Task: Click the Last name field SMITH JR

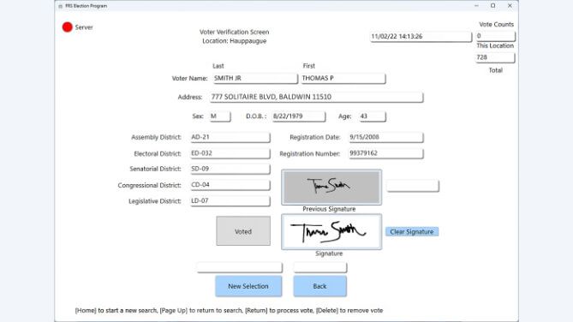Action: (255, 78)
